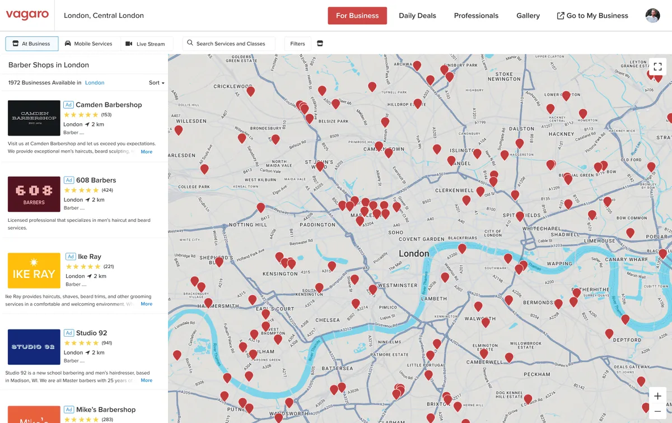
Task: Click distance arrow icon on Camden Barbershop
Action: (x=87, y=124)
